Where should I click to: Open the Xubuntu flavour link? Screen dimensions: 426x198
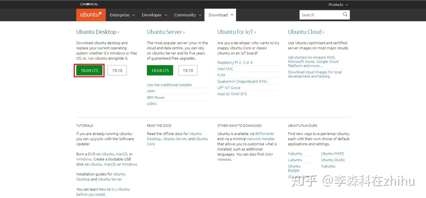(328, 166)
